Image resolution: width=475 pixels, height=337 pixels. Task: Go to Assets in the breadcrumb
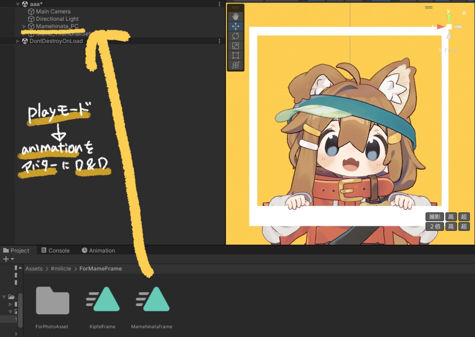pyautogui.click(x=34, y=268)
